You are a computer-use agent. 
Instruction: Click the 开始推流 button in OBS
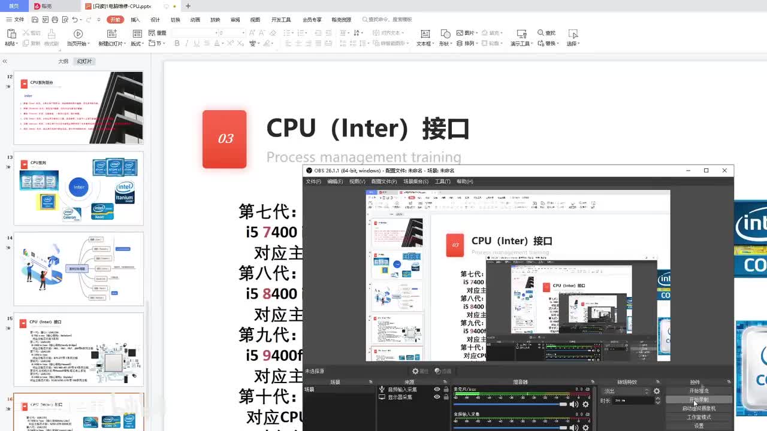[699, 391]
